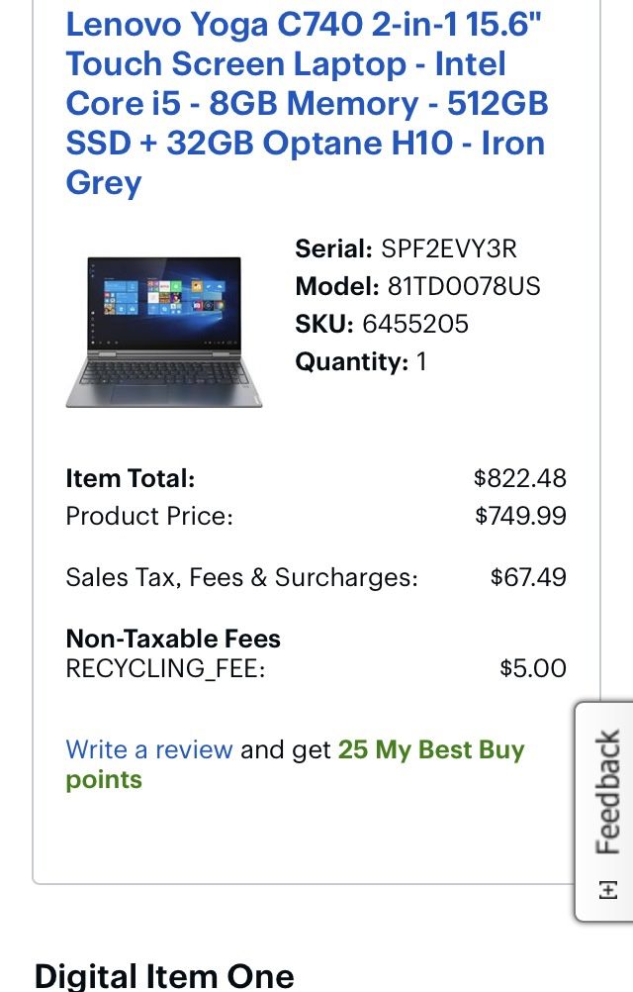Click the plus icon on Feedback tab
The width and height of the screenshot is (633, 992).
coord(607,889)
